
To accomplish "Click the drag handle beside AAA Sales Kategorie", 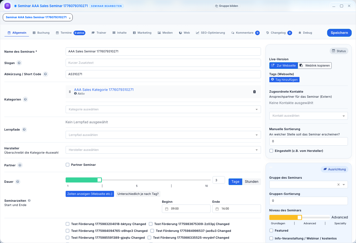I will [x=70, y=92].
